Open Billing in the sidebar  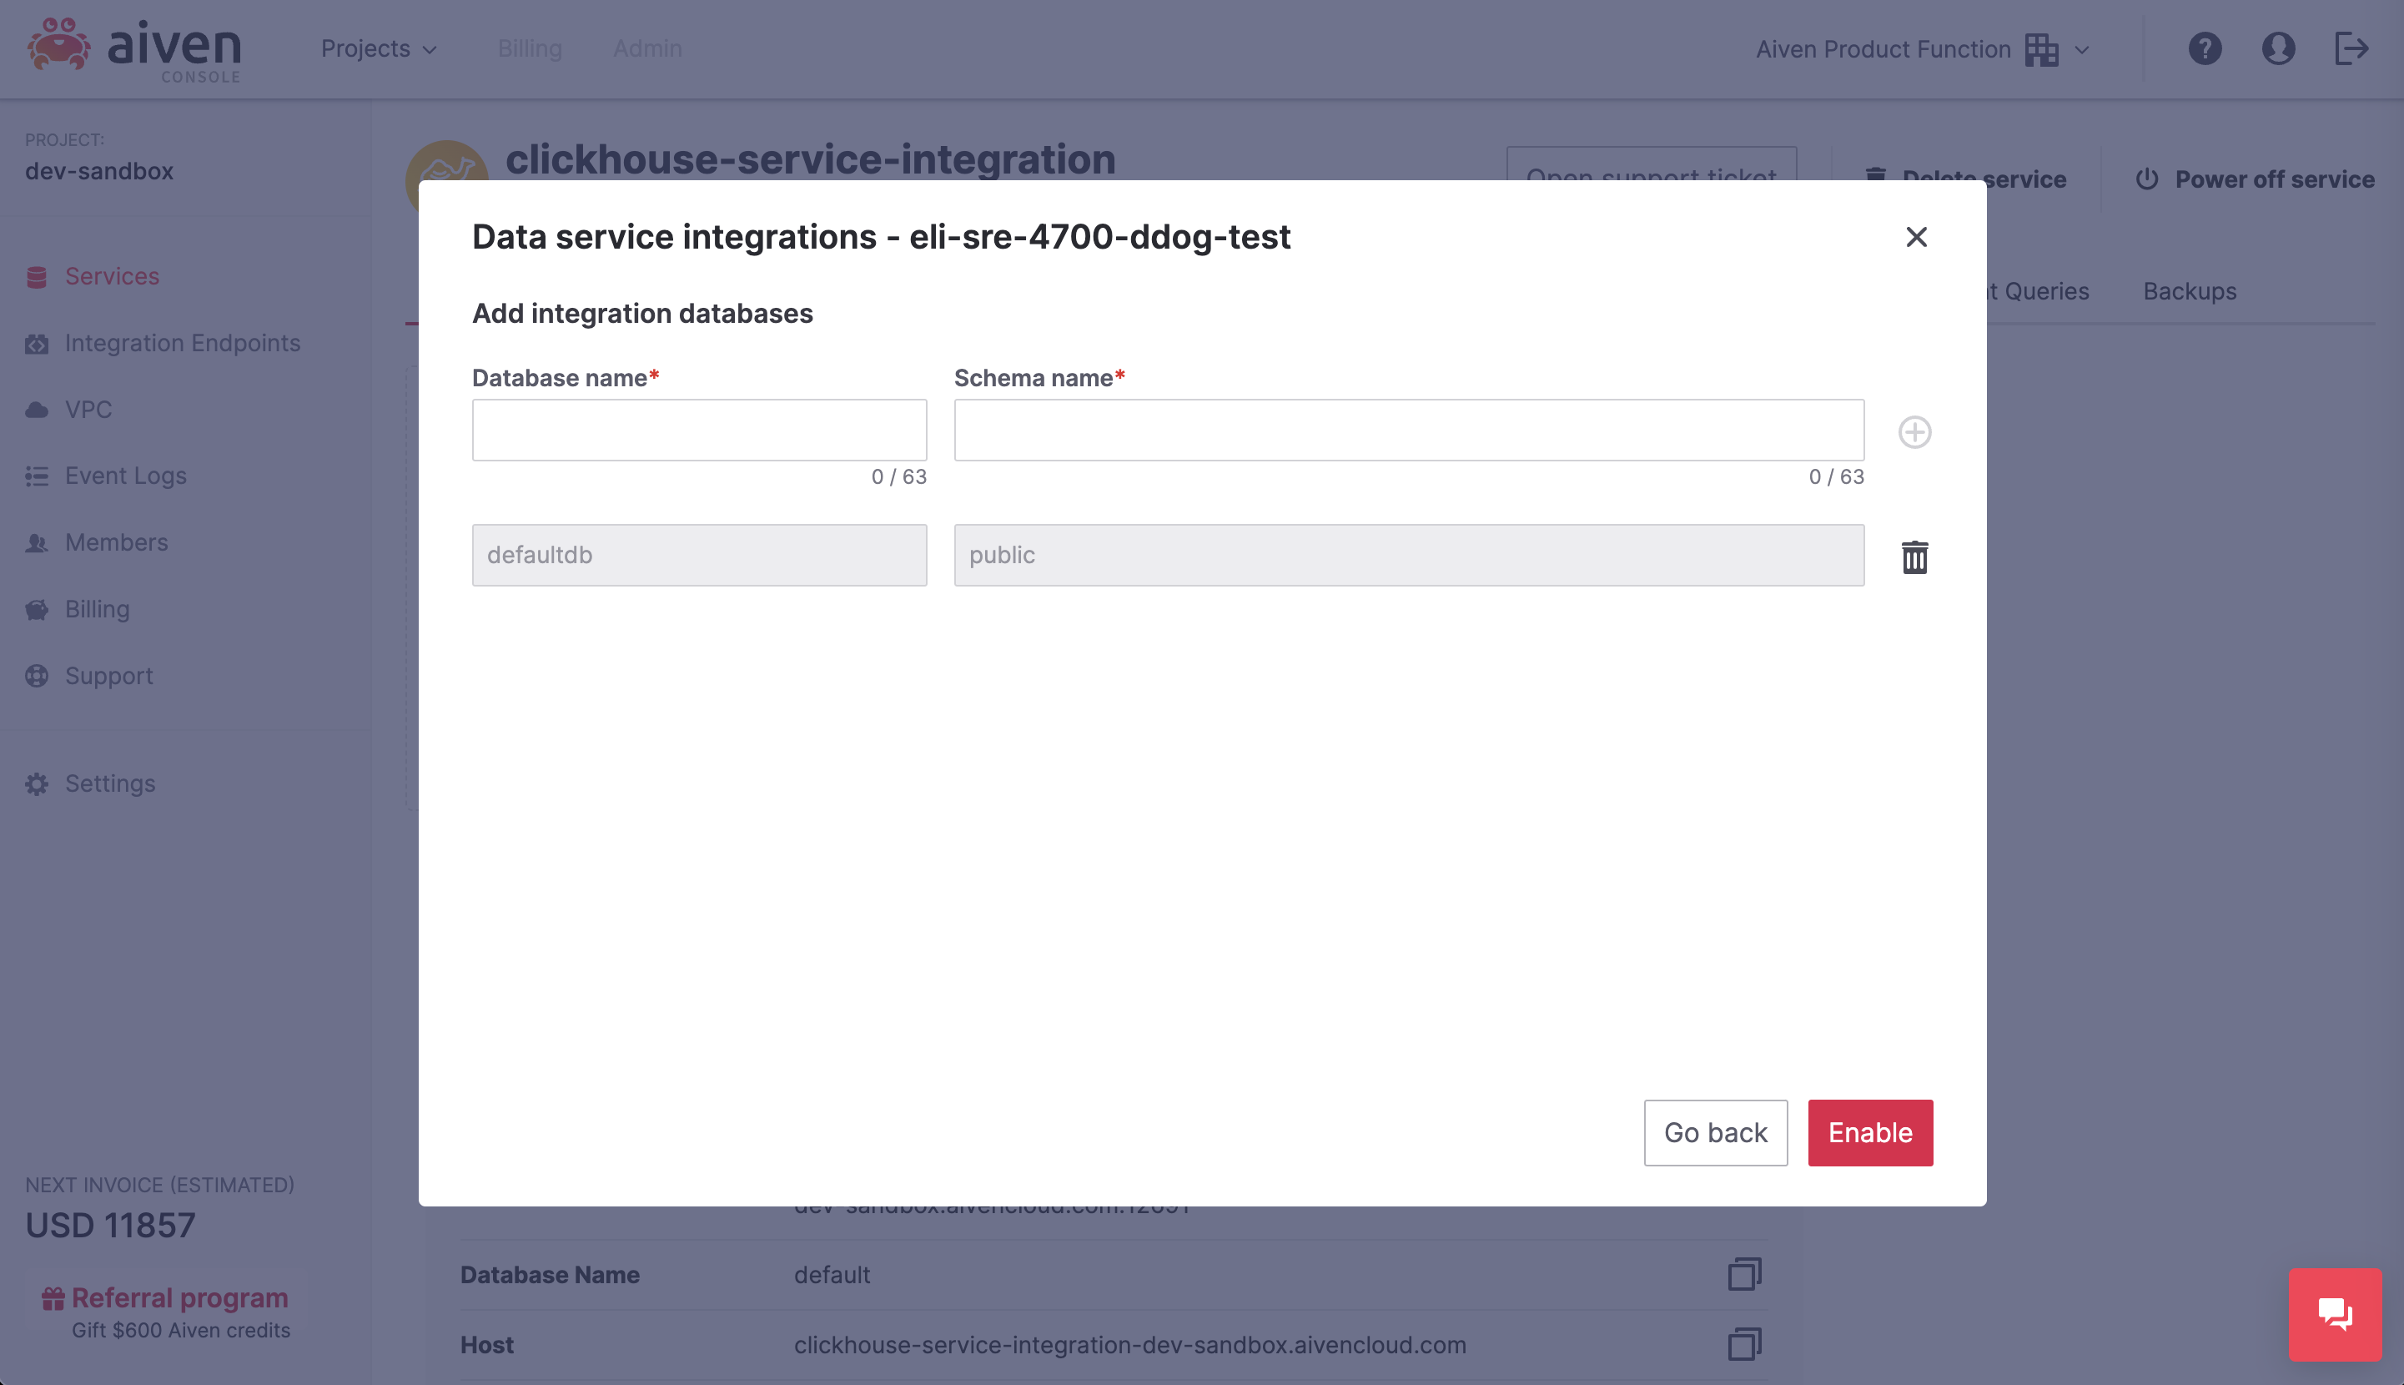tap(97, 609)
